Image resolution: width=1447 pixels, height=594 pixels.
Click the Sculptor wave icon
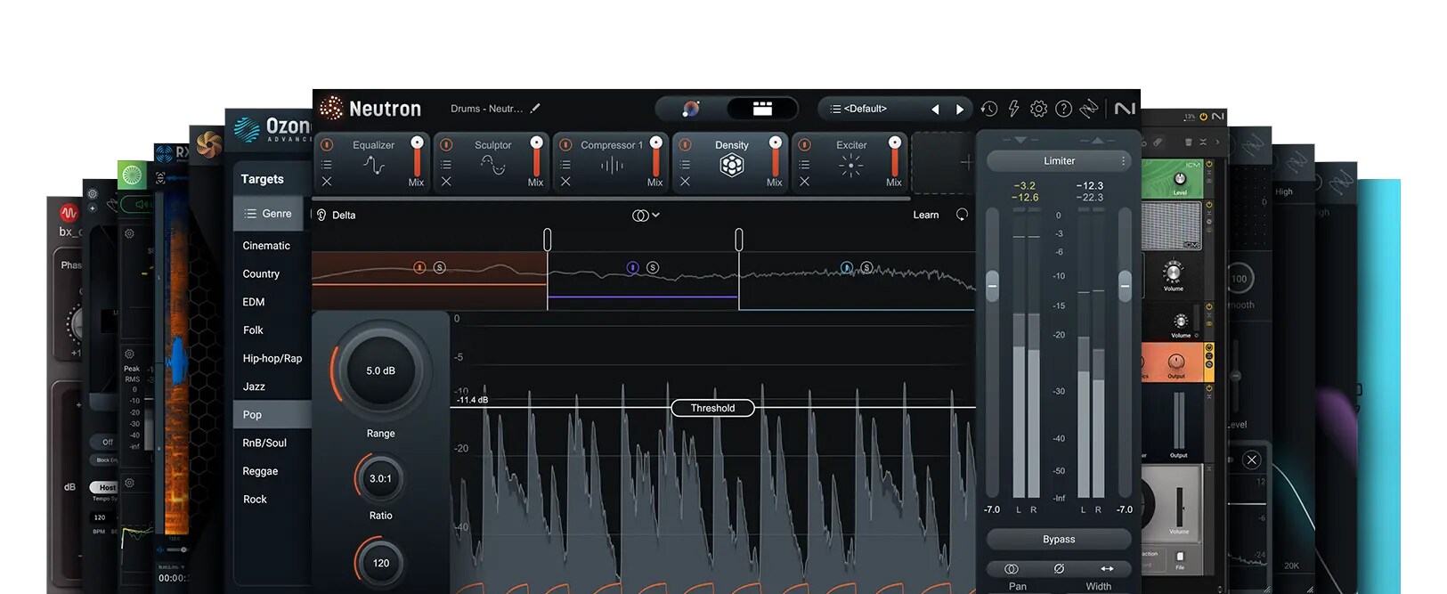(492, 165)
